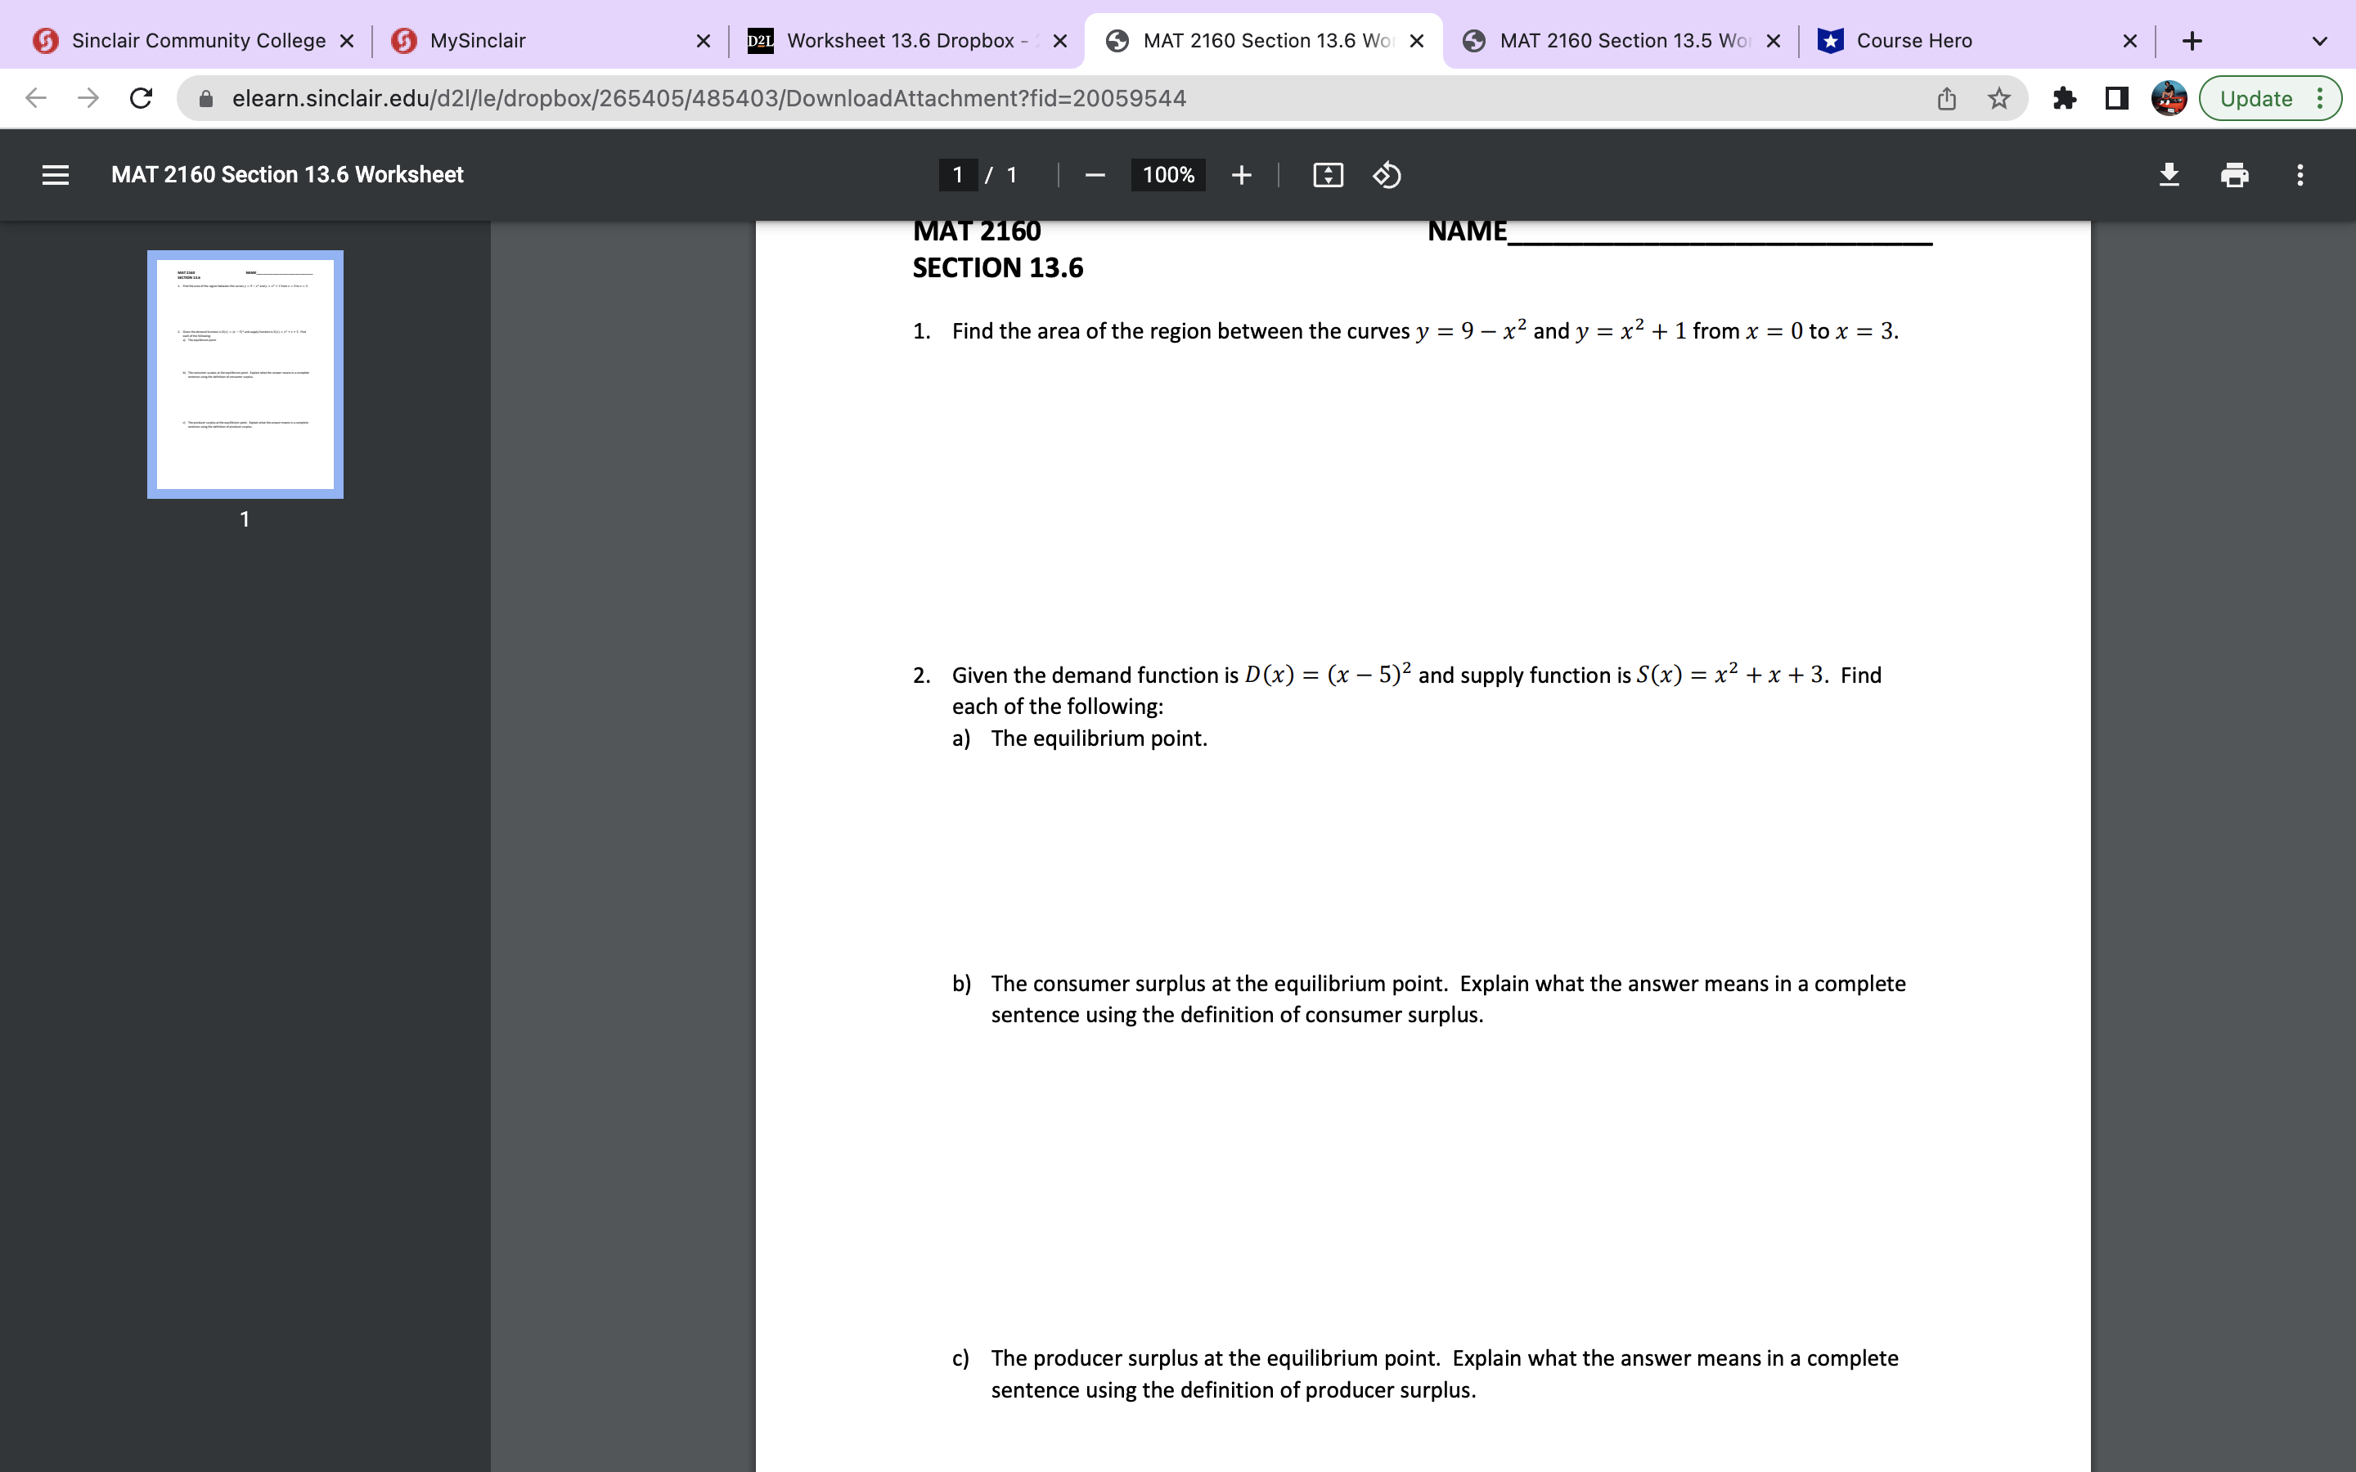Click the browser extensions puzzle icon
Image resolution: width=2356 pixels, height=1472 pixels.
(x=2065, y=98)
